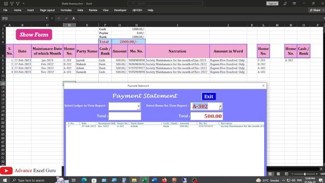Show hidden system tray icons
Viewport: 325px width, 183px height.
coord(283,180)
